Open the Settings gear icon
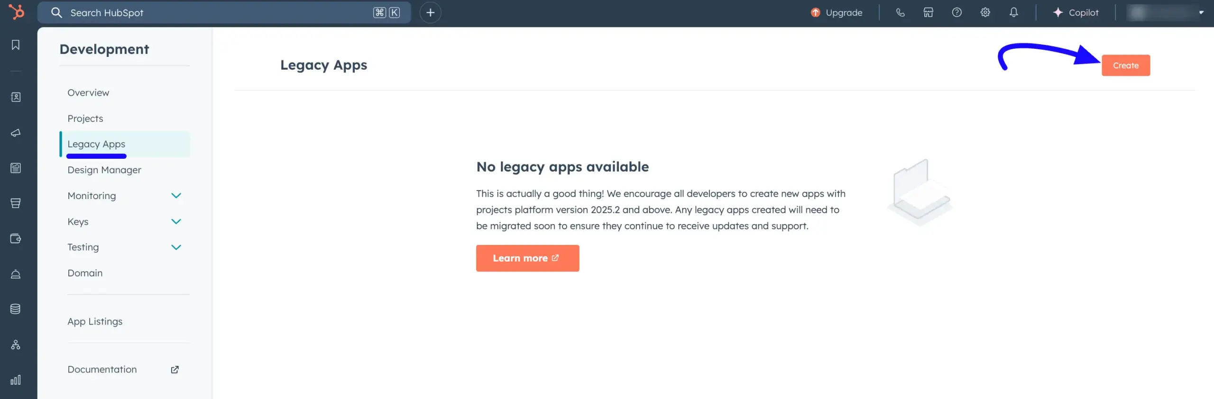This screenshot has height=399, width=1214. coord(985,13)
